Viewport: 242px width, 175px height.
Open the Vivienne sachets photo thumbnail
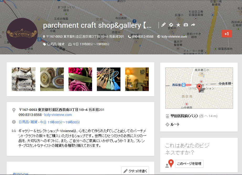pos(24,79)
